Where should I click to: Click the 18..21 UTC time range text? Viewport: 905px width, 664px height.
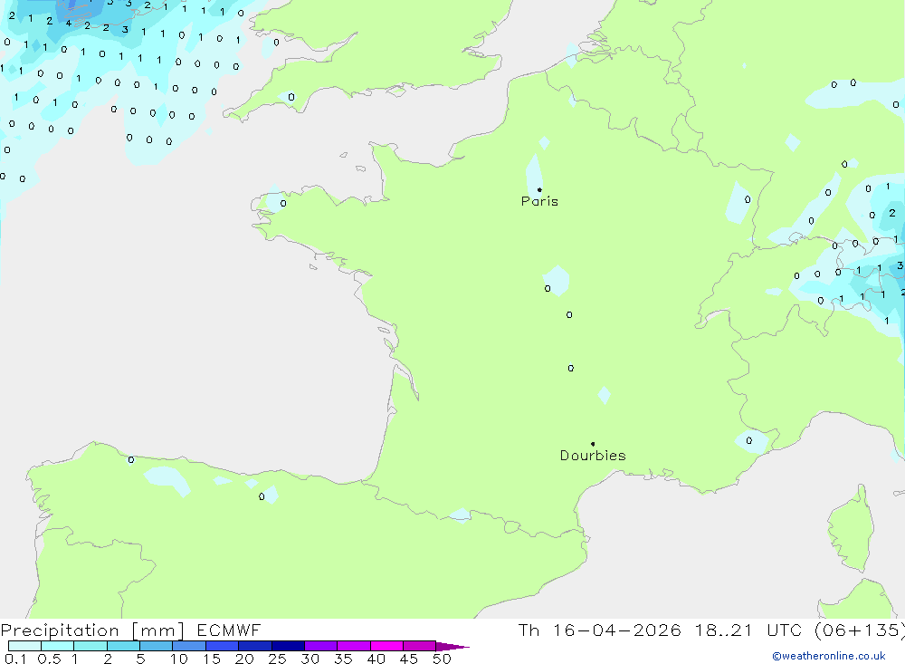click(748, 630)
